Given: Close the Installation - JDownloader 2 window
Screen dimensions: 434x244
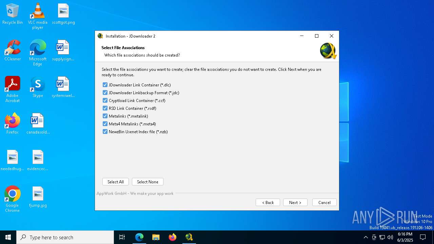Looking at the screenshot, I should click(x=332, y=36).
